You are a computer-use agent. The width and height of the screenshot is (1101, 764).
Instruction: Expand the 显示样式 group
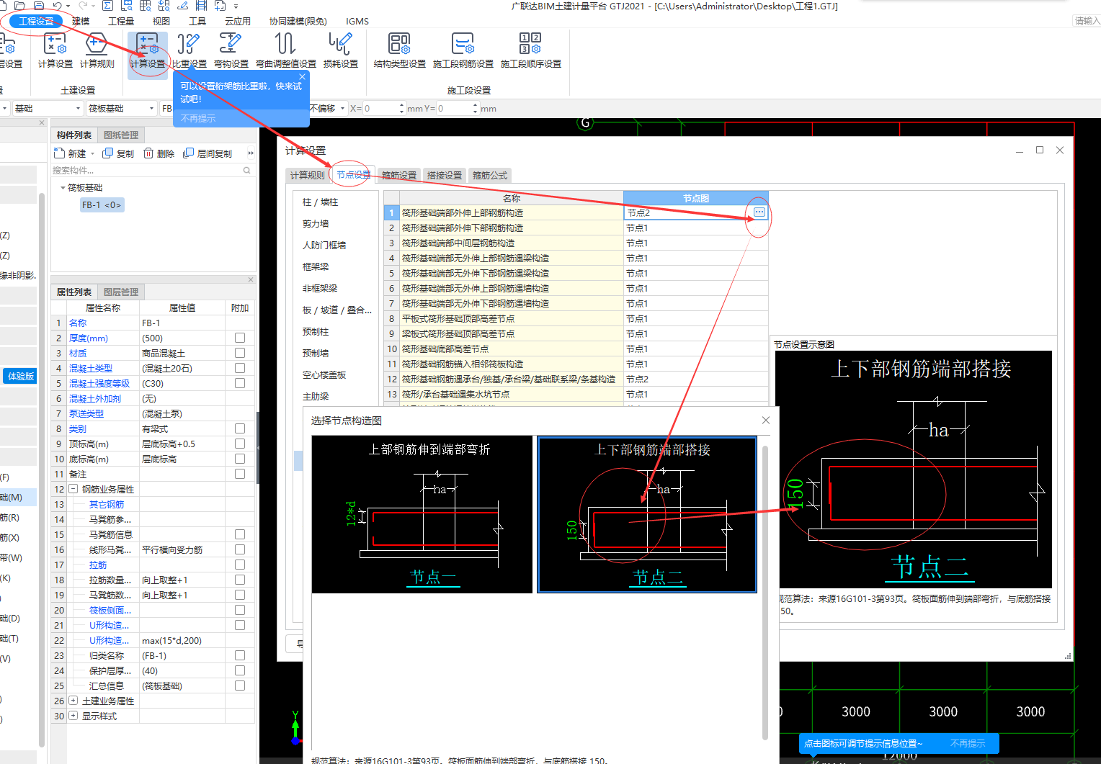(x=73, y=716)
